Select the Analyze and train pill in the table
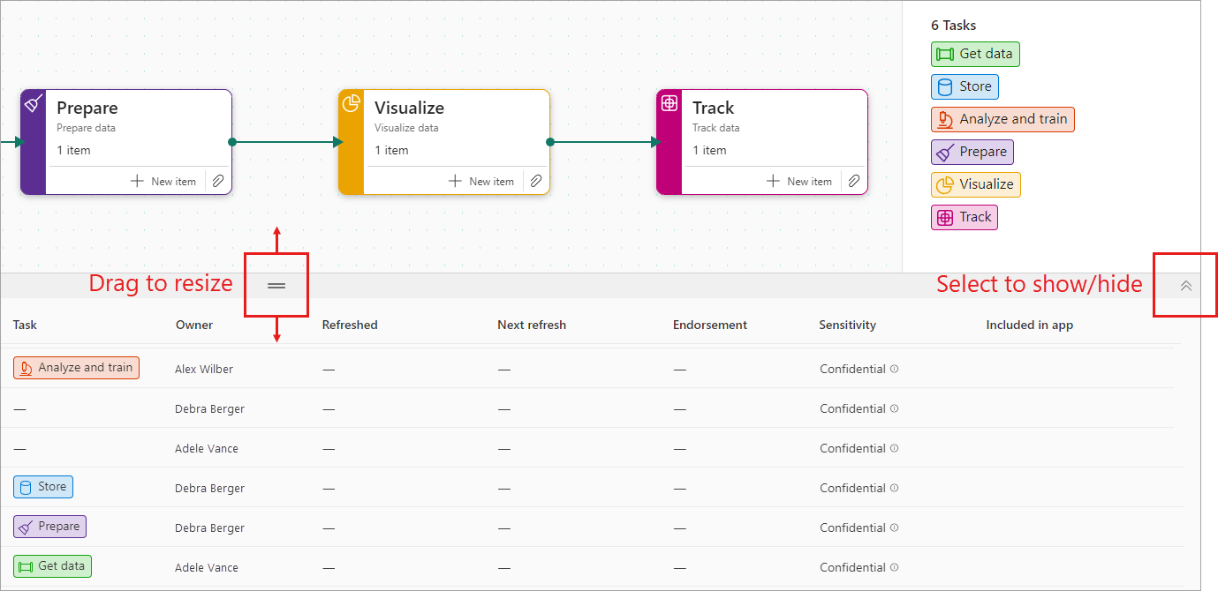 tap(76, 368)
